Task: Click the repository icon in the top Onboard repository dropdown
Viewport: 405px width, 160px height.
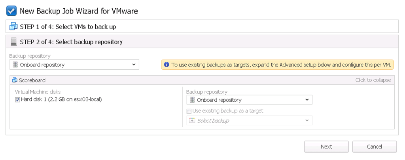Action: click(15, 65)
